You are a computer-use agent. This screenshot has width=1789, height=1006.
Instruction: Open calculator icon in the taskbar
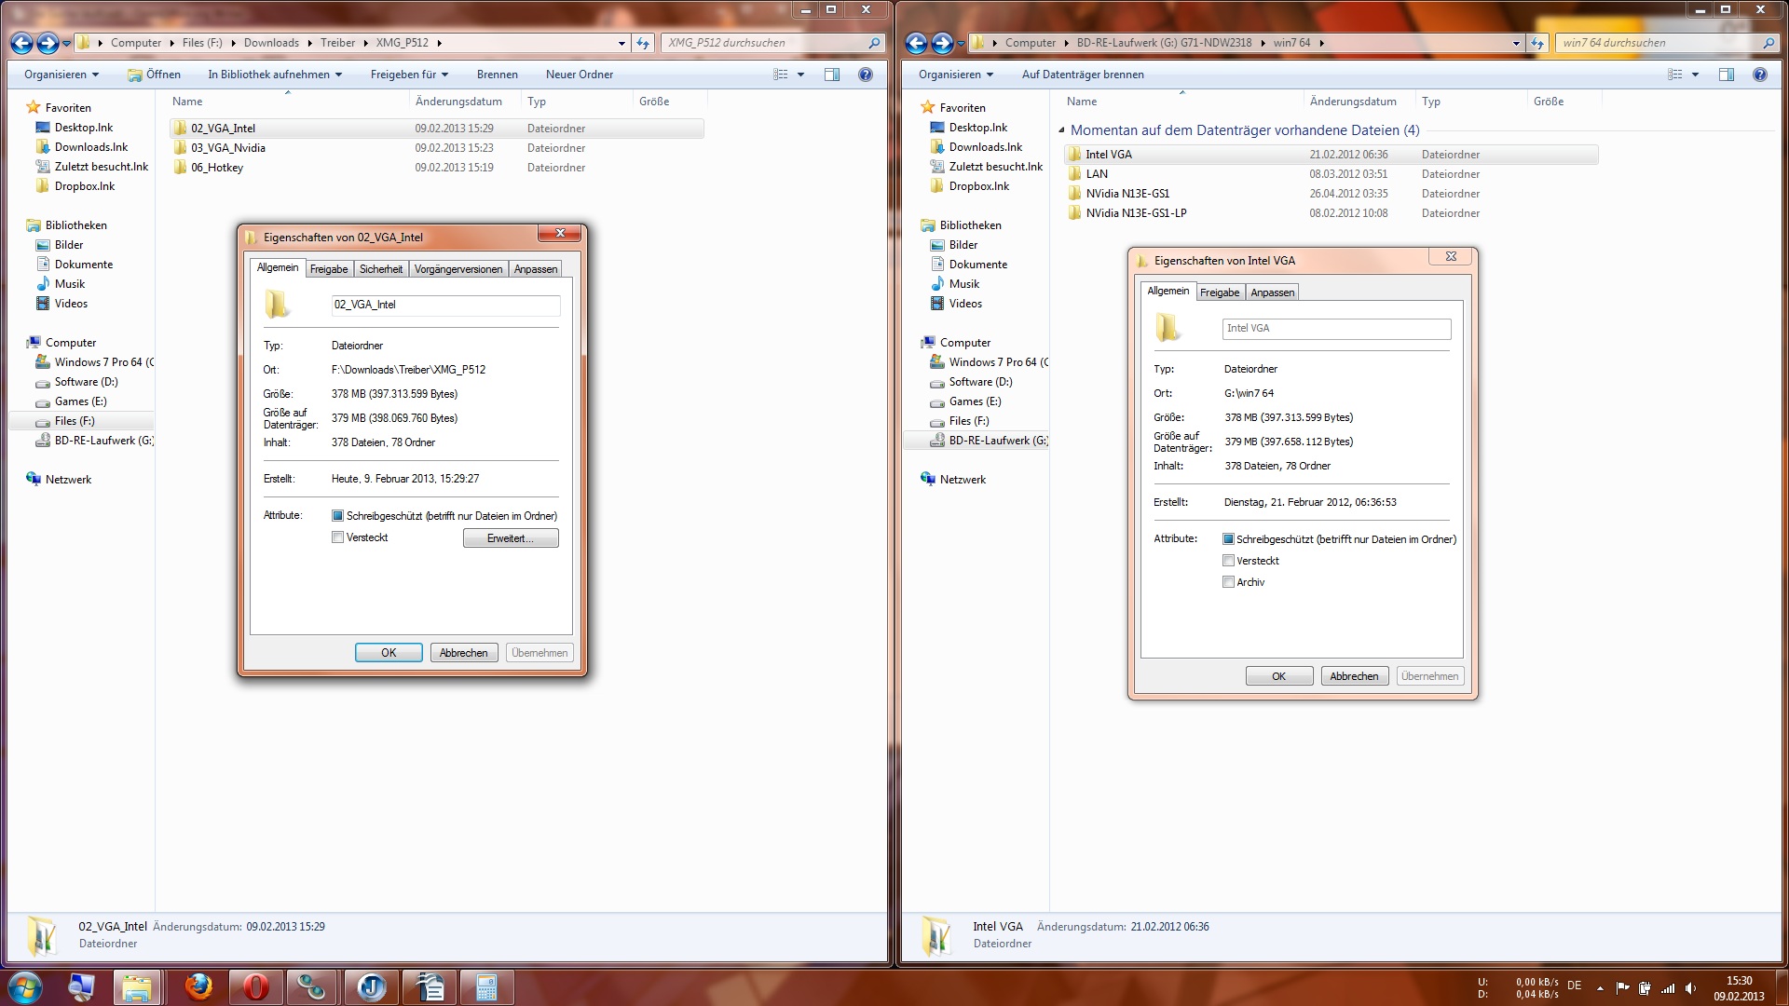[x=485, y=986]
